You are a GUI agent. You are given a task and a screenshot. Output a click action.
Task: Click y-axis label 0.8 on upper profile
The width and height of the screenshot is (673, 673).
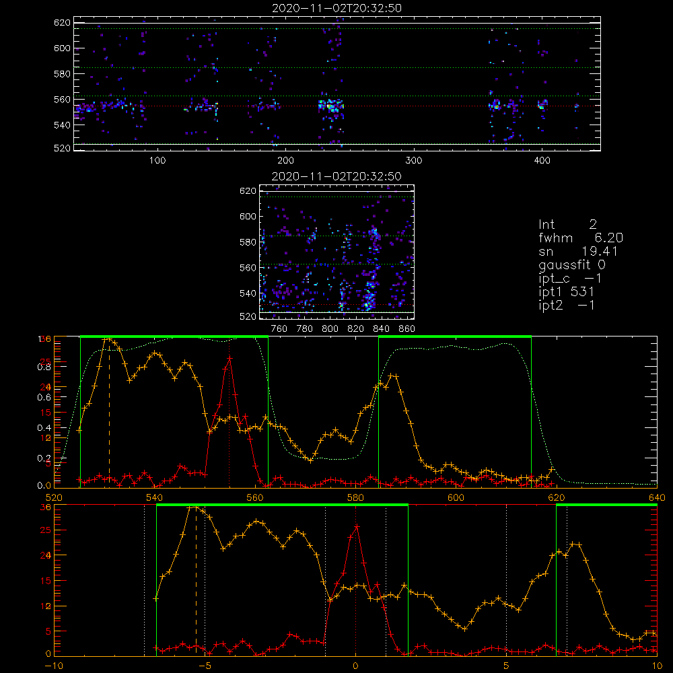pyautogui.click(x=44, y=367)
